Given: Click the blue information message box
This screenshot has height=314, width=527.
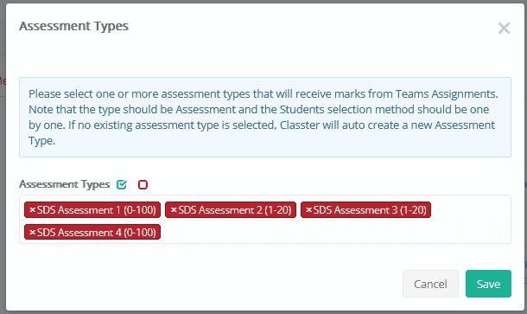Looking at the screenshot, I should (x=265, y=117).
